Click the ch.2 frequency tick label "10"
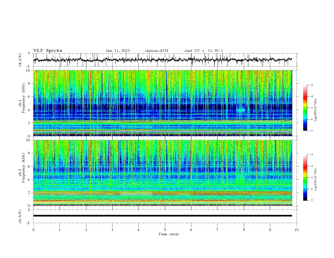This screenshot has height=258, width=334. pos(29,140)
